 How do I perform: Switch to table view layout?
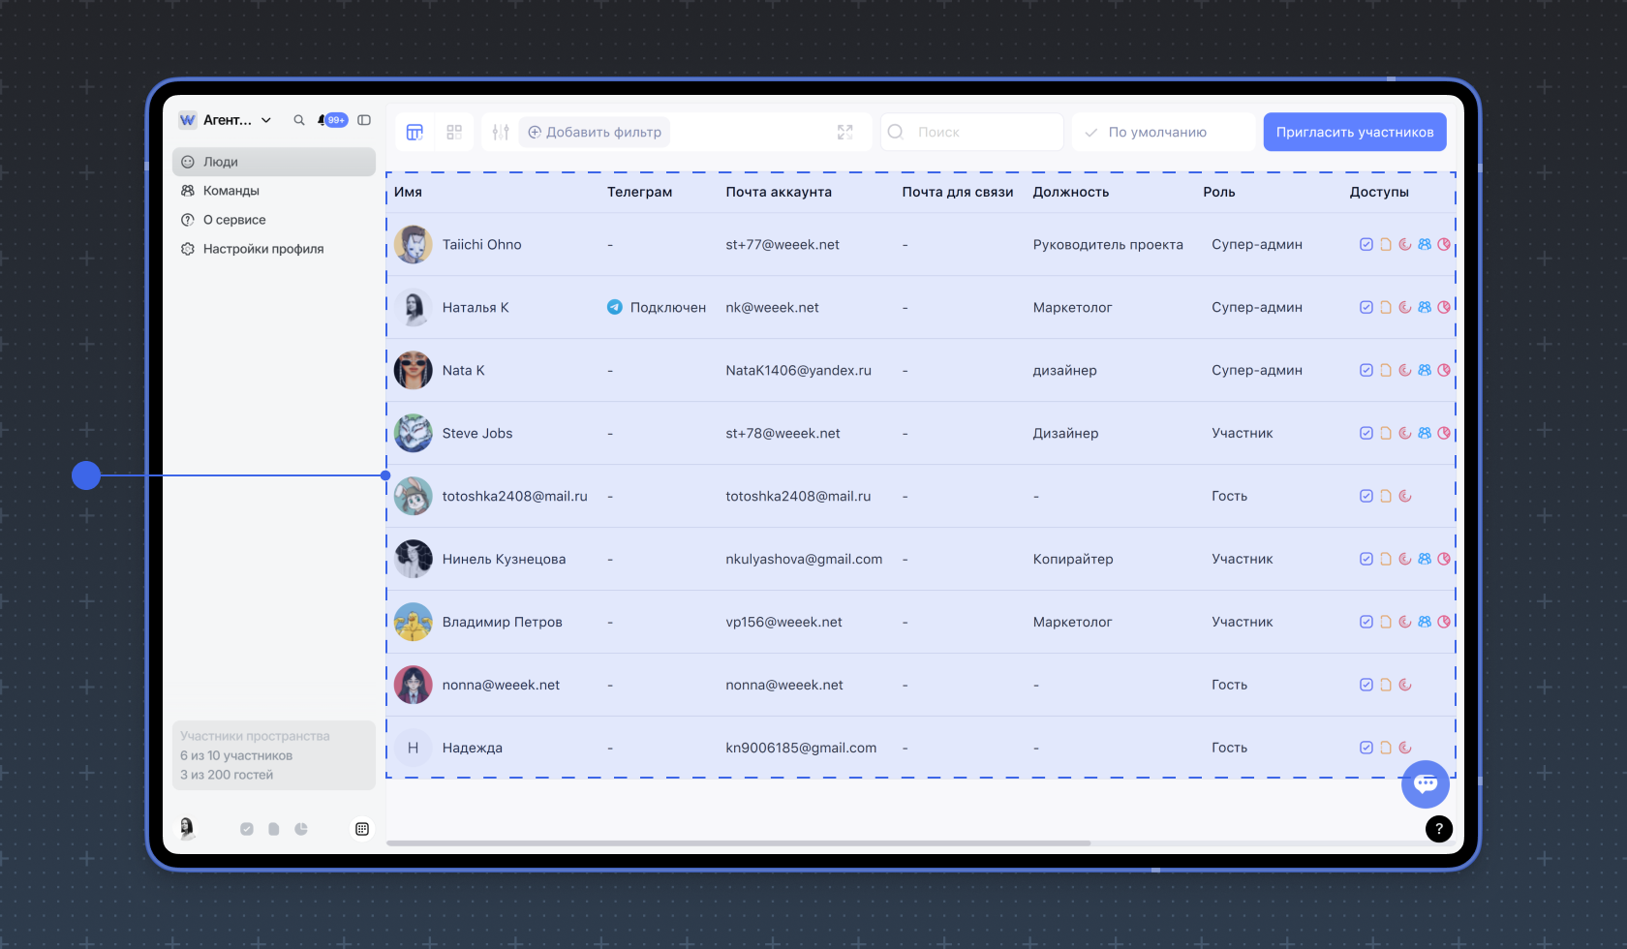tap(414, 133)
